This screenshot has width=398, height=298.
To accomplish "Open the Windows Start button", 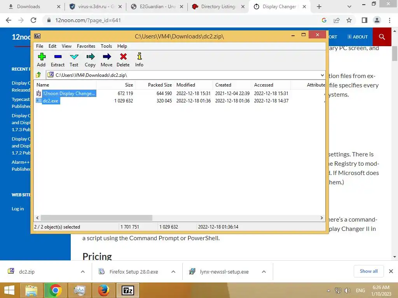I will click(x=9, y=290).
